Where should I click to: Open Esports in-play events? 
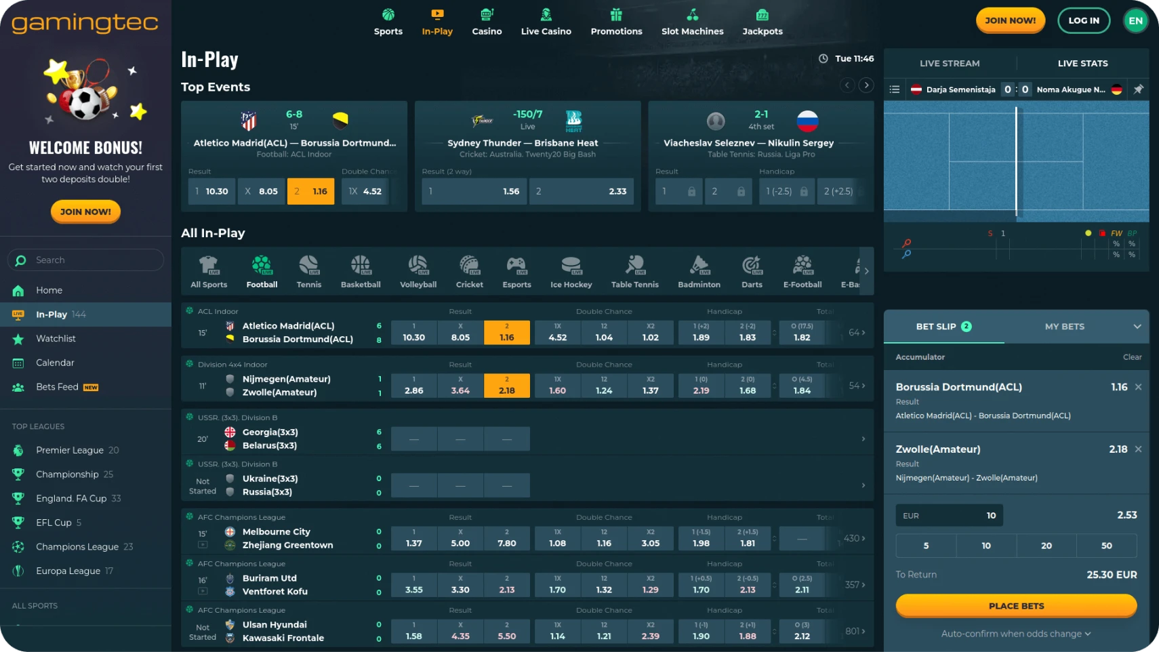[516, 265]
